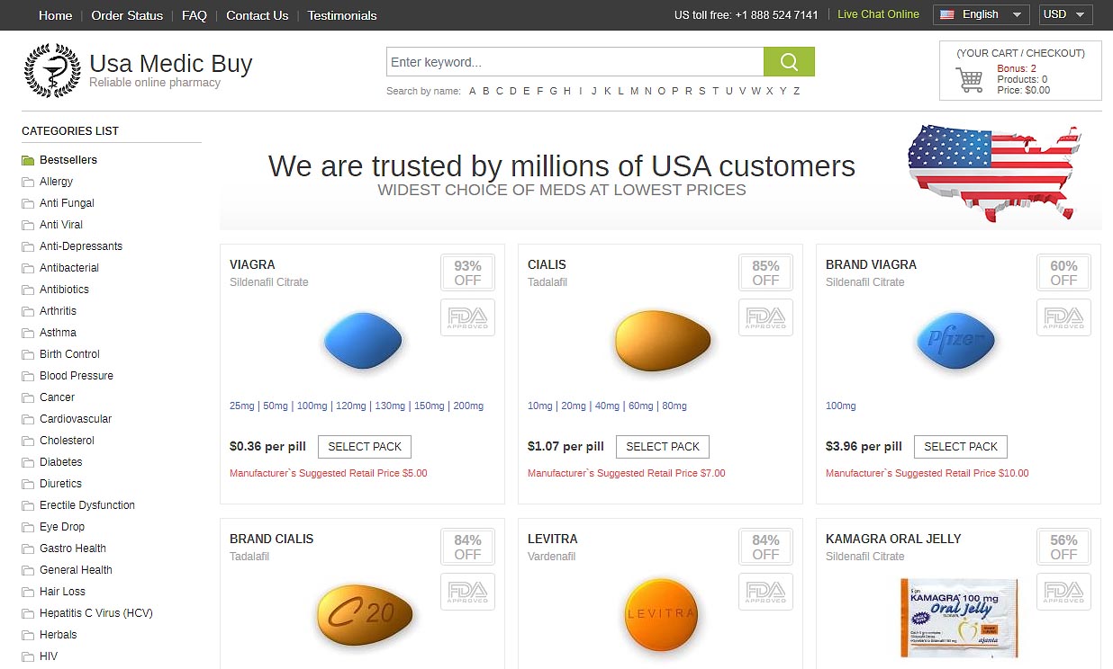Click the blue Brand Viagra pill image
Viewport: 1113px width, 669px height.
[956, 342]
